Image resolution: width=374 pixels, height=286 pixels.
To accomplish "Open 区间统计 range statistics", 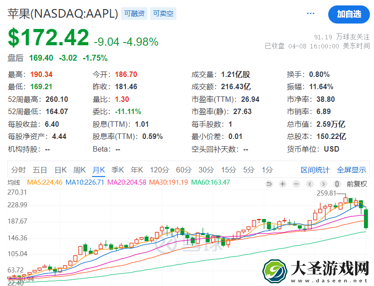I will coord(315,170).
